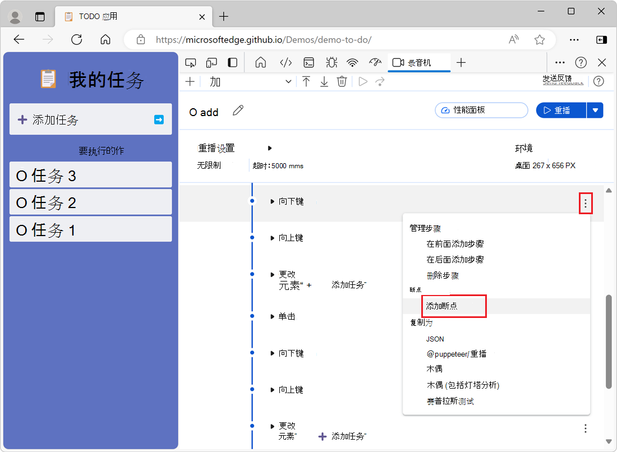The image size is (617, 452).
Task: Click the browser Home button
Action: pos(105,39)
